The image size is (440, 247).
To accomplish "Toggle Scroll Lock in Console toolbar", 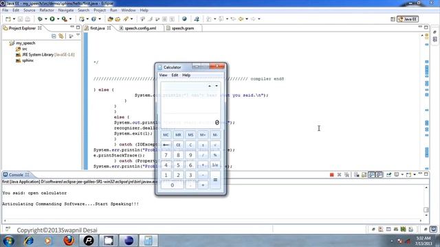I will (x=364, y=175).
